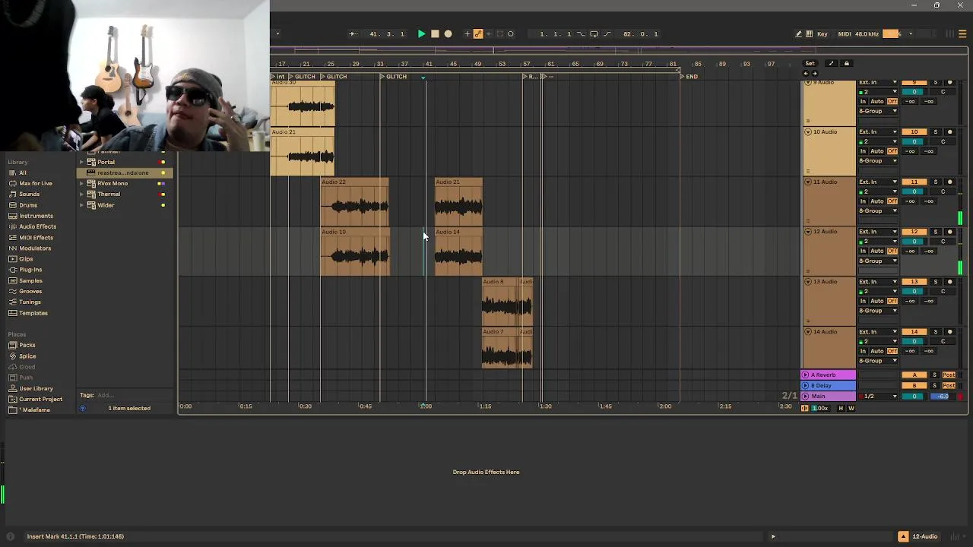Open Main output 1/2 dropdown
This screenshot has height=547, width=973.
coord(878,397)
